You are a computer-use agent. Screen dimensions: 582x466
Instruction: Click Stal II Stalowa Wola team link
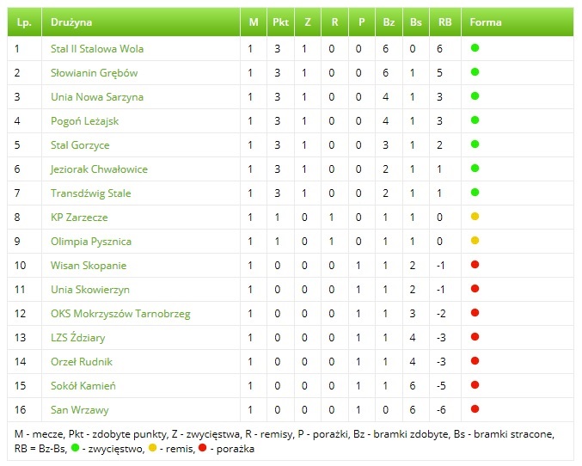click(96, 49)
